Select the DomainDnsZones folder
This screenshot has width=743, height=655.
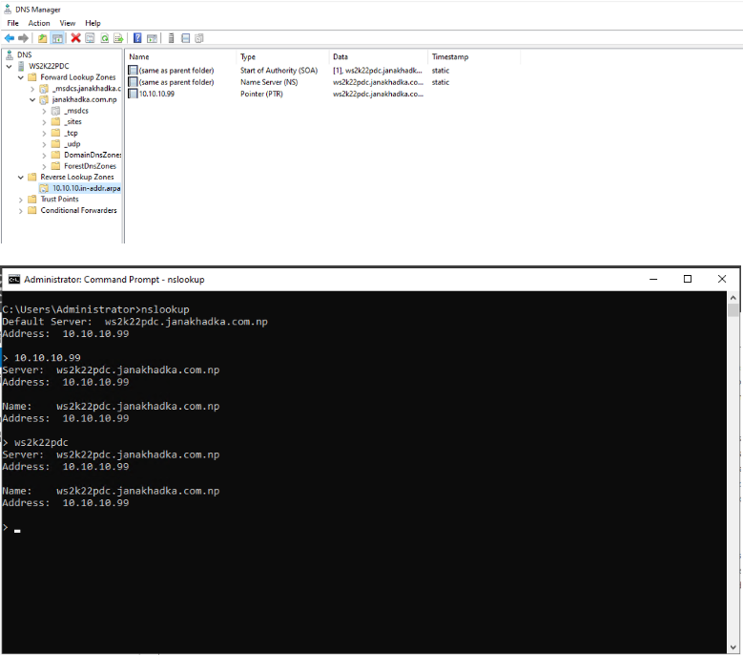pyautogui.click(x=92, y=155)
